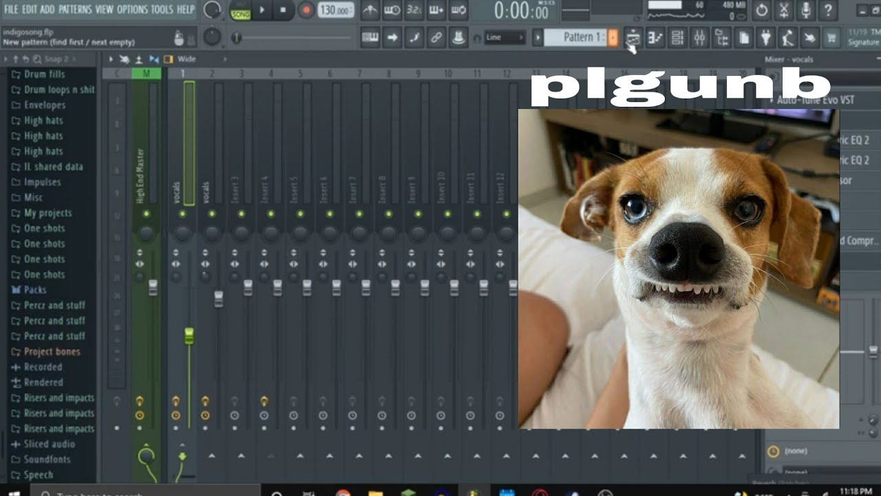Toggle wait for input before recording

click(x=392, y=10)
